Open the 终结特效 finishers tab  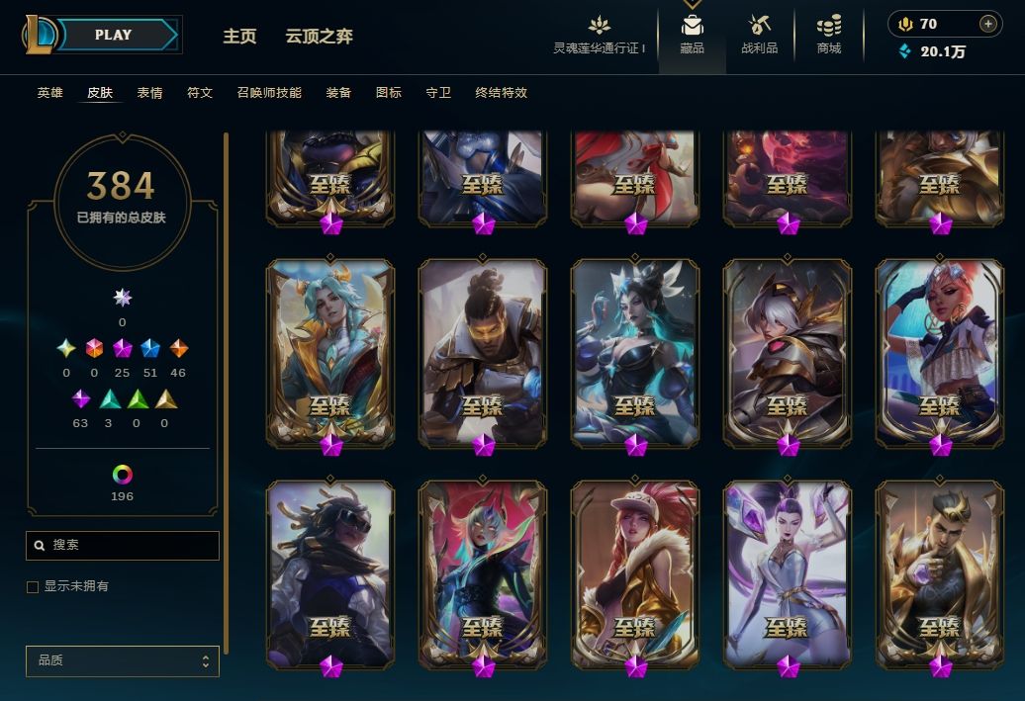click(501, 93)
